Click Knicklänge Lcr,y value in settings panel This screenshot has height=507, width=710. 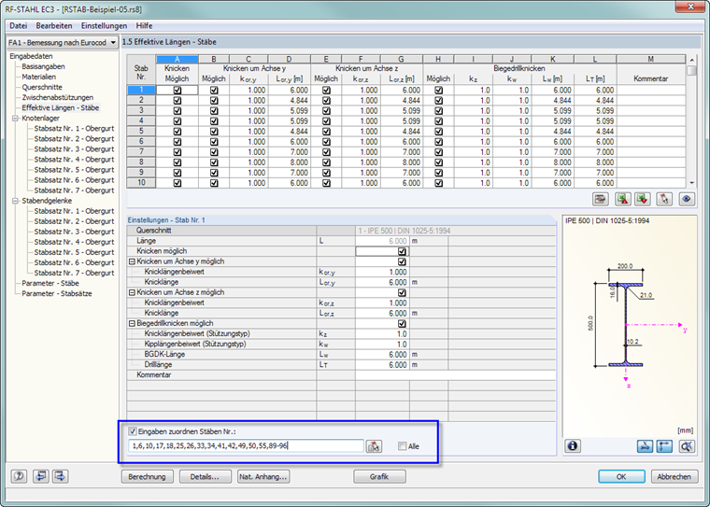pos(382,282)
